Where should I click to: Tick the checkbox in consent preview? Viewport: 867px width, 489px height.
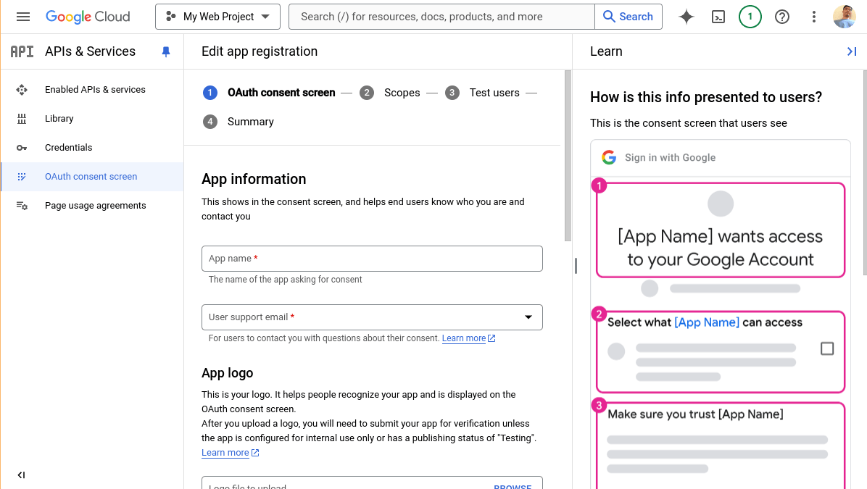click(827, 348)
